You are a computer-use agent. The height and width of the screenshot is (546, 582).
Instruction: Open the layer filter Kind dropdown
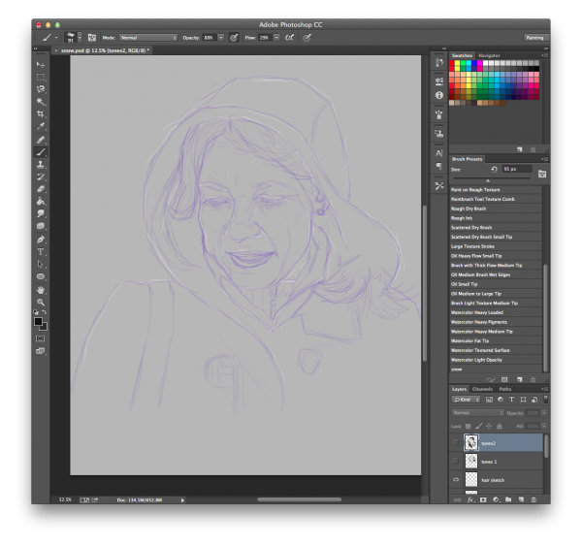click(468, 399)
